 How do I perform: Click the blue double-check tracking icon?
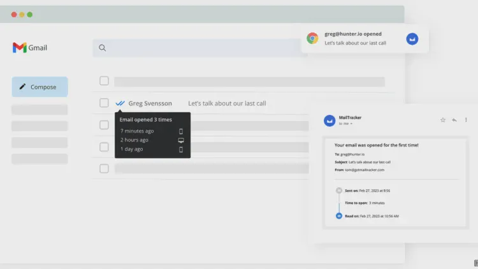click(120, 103)
